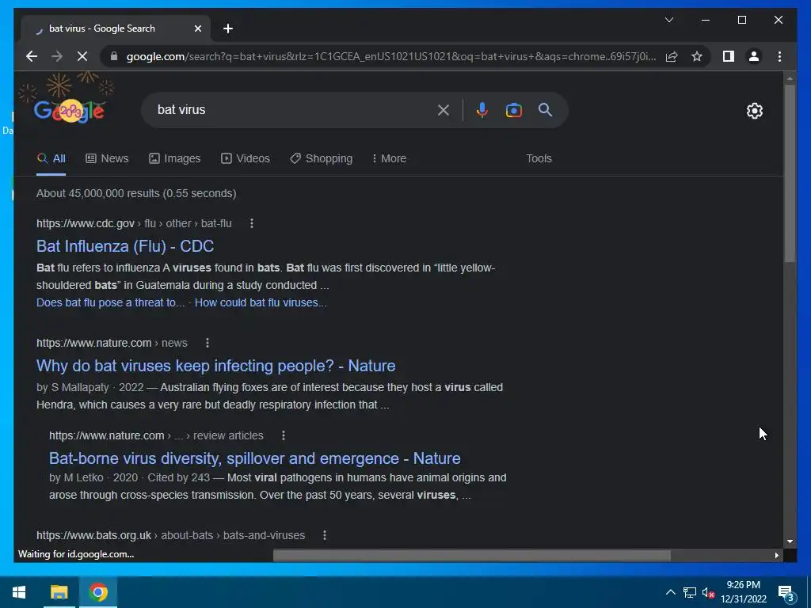Open 'Why do bat viruses keep infecting people?' result
This screenshot has height=608, width=811.
tap(215, 366)
